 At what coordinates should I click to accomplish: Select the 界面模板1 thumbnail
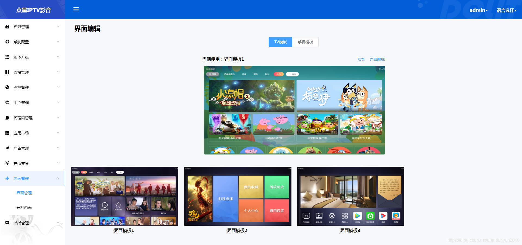click(x=125, y=196)
